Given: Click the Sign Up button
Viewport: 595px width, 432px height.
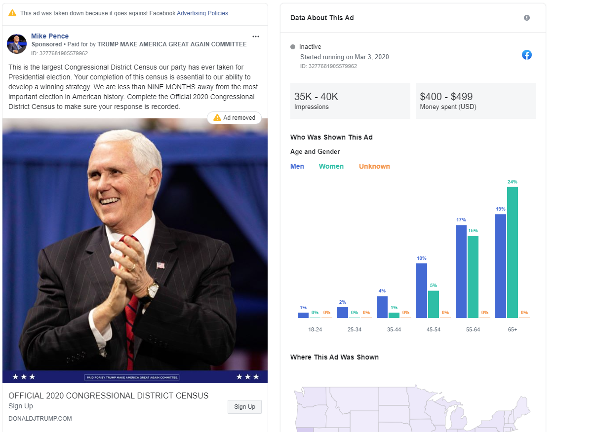Looking at the screenshot, I should 244,406.
